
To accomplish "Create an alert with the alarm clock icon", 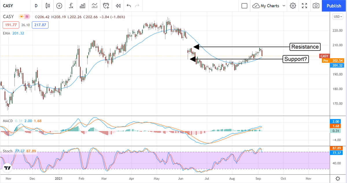I will (106, 6).
